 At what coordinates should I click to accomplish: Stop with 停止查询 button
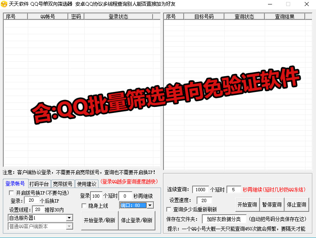coord(297,205)
